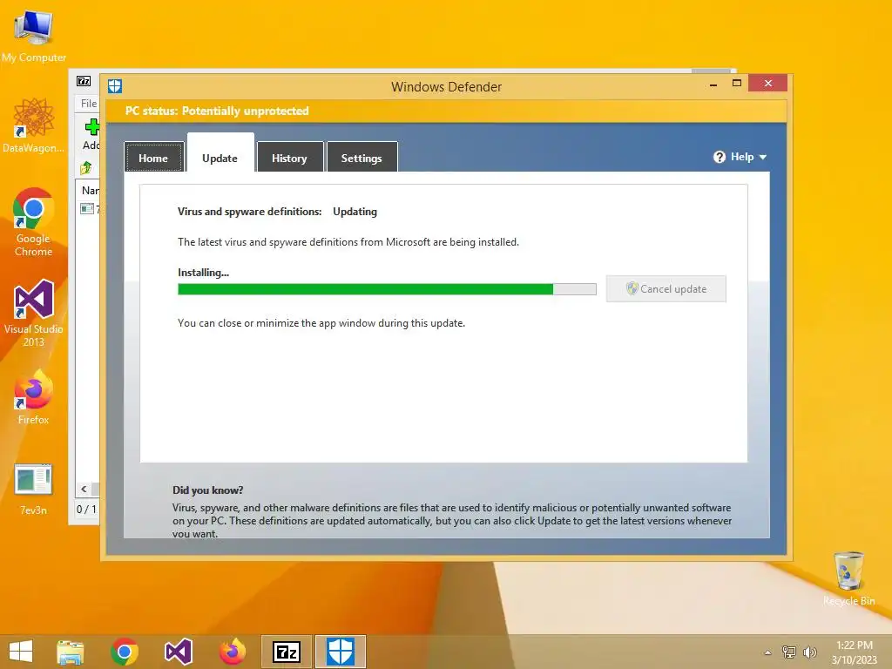Switch to 7-Zip in the taskbar
Image resolution: width=892 pixels, height=669 pixels.
tap(286, 652)
